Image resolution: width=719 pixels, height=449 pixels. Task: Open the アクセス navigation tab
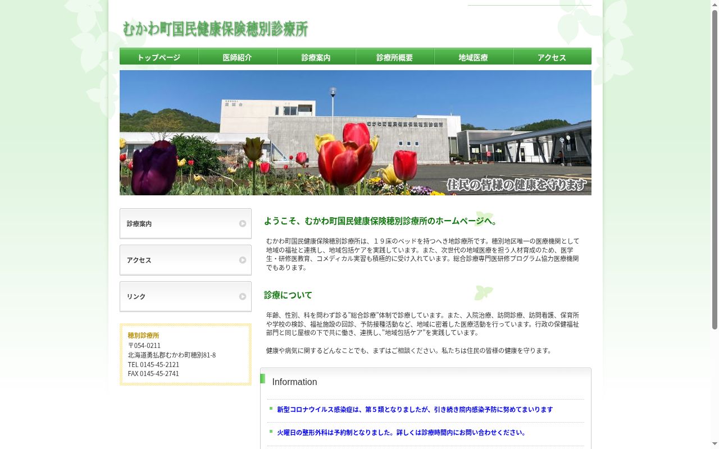point(552,57)
